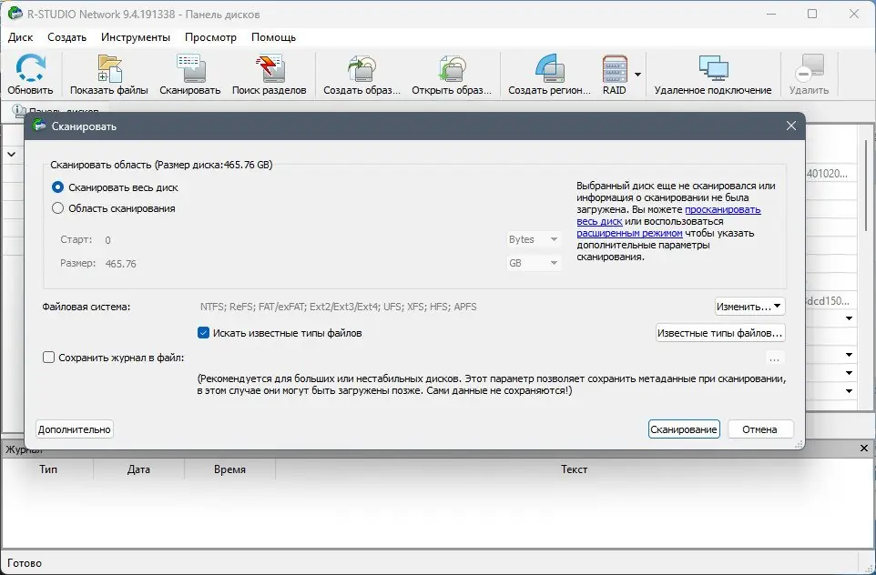Viewport: 876px width, 575px height.
Task: Click the Старт value field
Action: 301,239
